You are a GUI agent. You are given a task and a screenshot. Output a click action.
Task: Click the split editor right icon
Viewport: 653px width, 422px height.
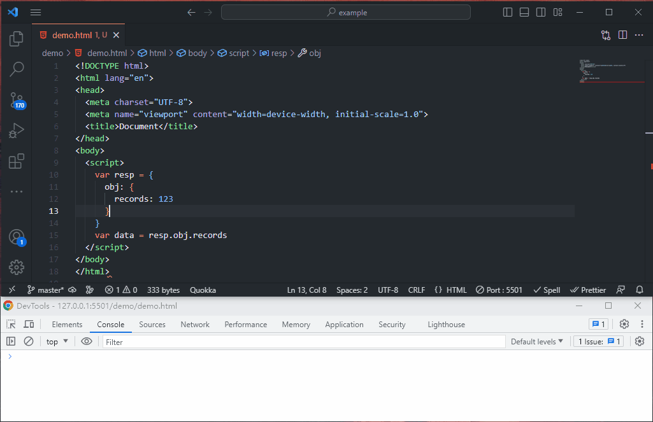point(622,35)
